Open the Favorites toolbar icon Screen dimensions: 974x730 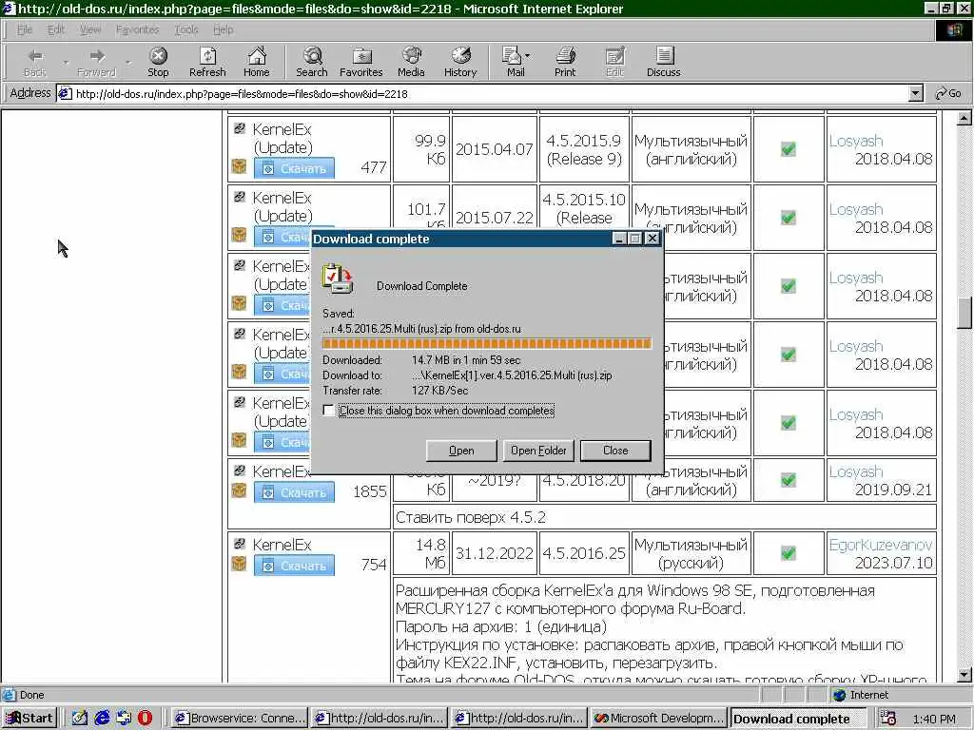(360, 62)
